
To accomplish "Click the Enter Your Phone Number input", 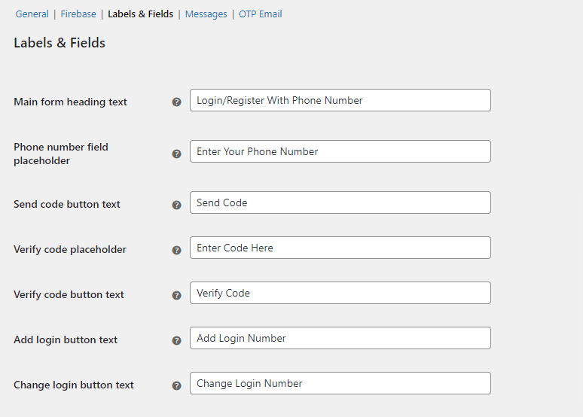I will (340, 151).
